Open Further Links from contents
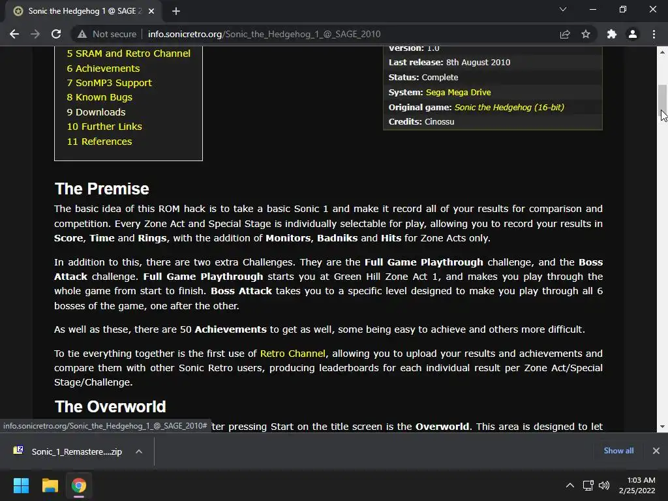The height and width of the screenshot is (501, 668). [104, 127]
